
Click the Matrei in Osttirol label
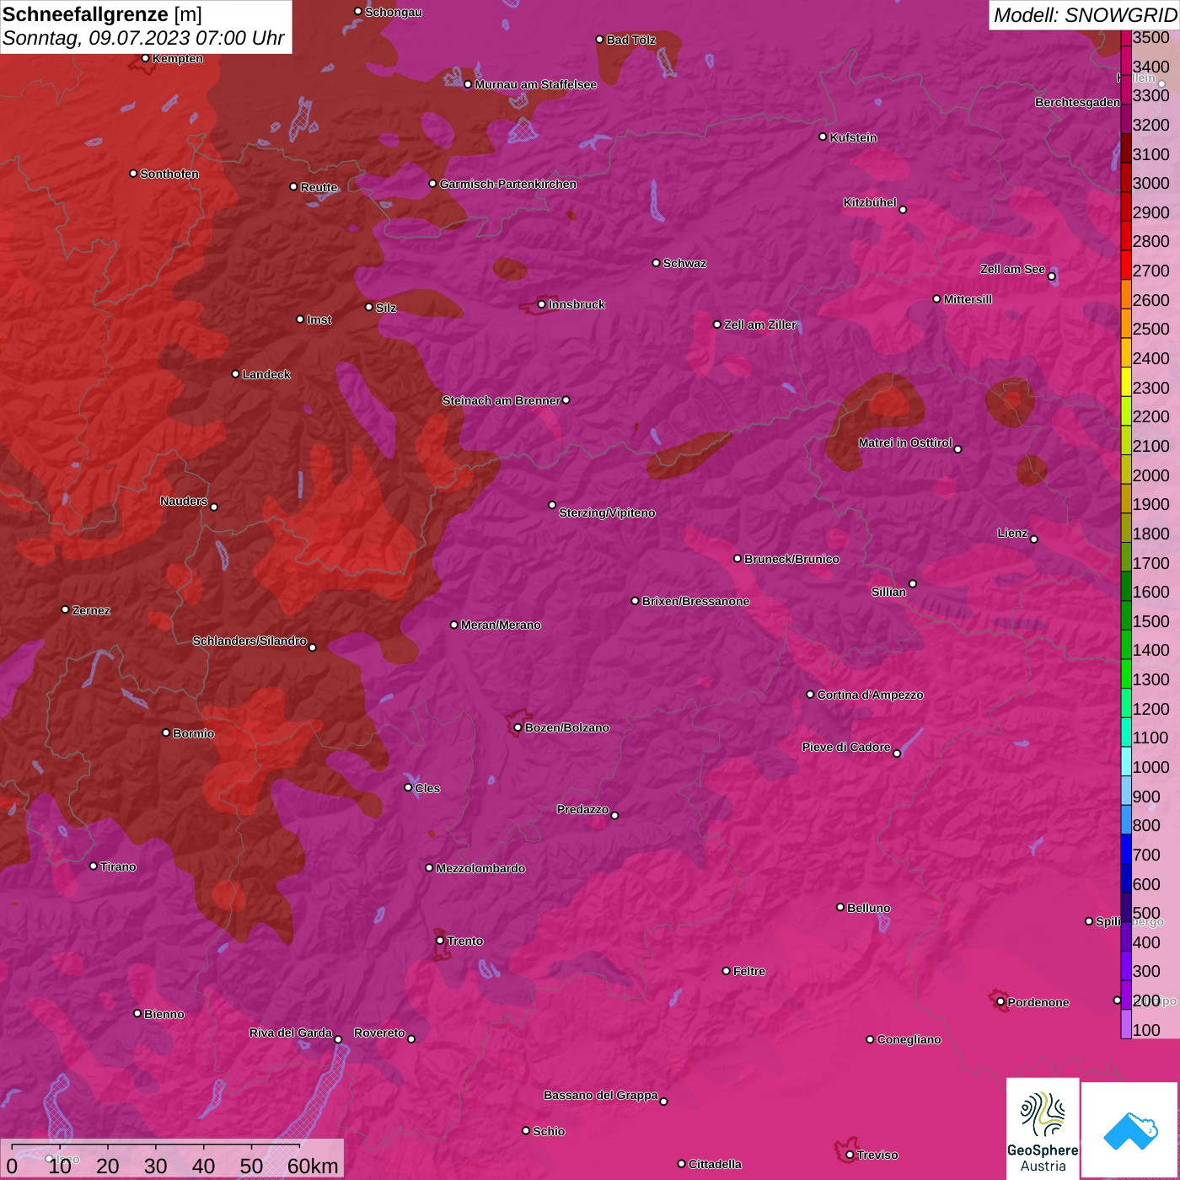tap(905, 442)
